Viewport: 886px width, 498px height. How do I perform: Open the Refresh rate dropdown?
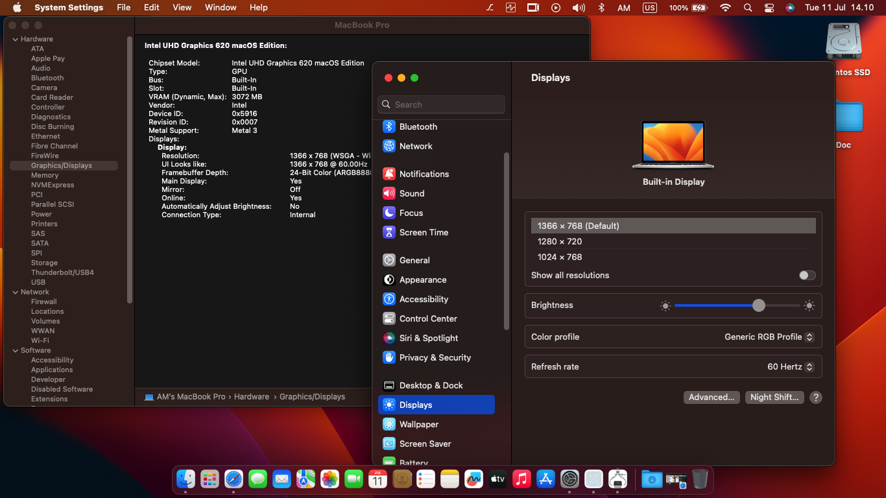coord(790,366)
